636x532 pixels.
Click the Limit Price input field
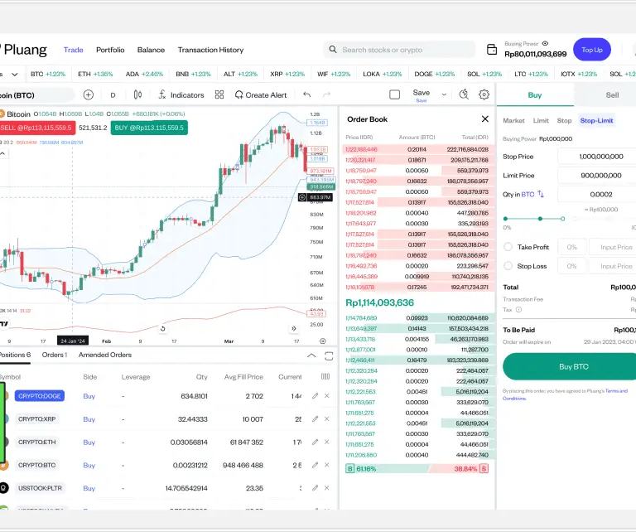pyautogui.click(x=597, y=176)
